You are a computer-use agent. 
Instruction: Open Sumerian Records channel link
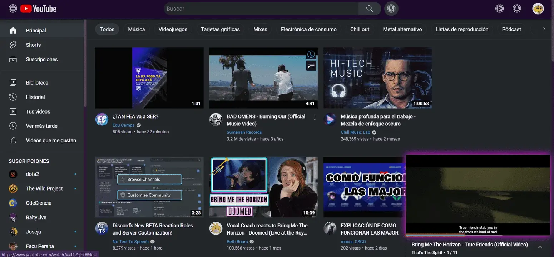tap(244, 132)
